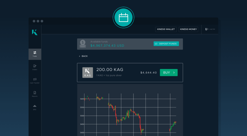247x136 pixels.
Task: Go back using the Back link
Action: click(83, 56)
